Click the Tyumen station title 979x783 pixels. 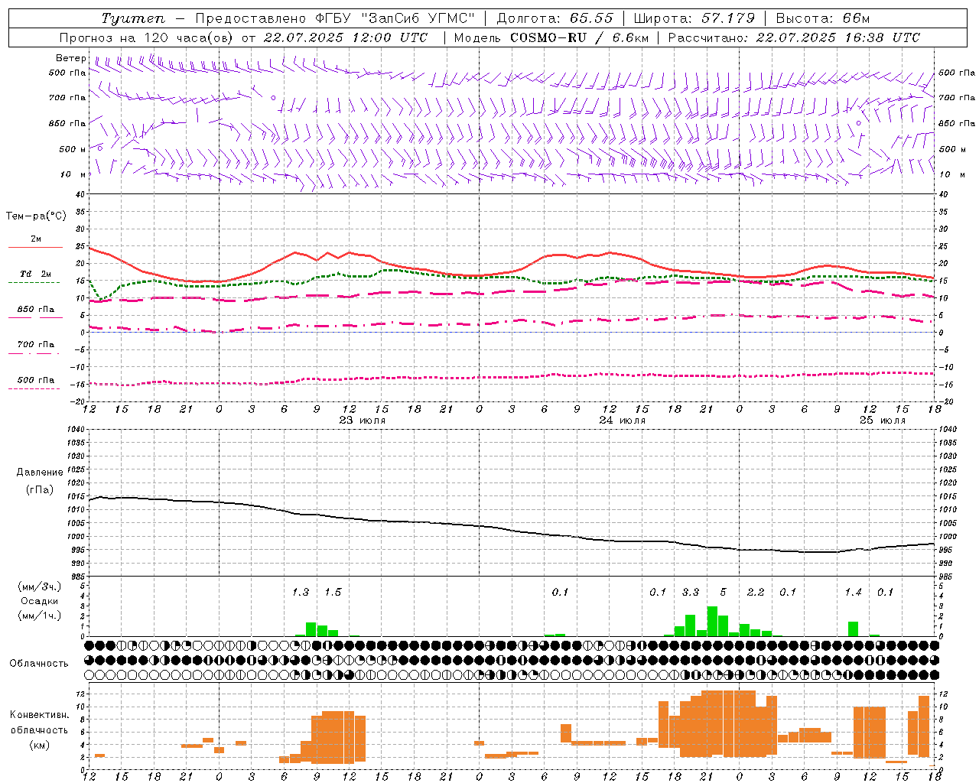(134, 18)
